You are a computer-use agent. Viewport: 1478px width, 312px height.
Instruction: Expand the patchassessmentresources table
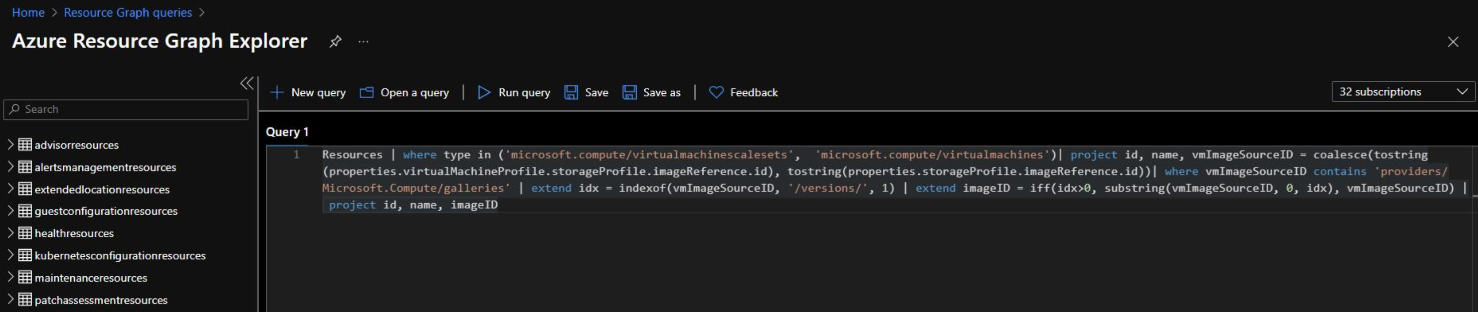pyautogui.click(x=10, y=299)
